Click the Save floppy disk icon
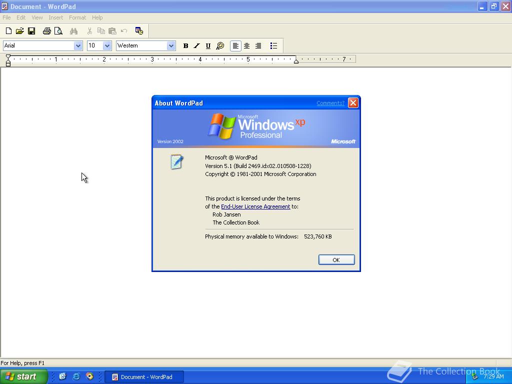Image resolution: width=512 pixels, height=384 pixels. pos(31,31)
